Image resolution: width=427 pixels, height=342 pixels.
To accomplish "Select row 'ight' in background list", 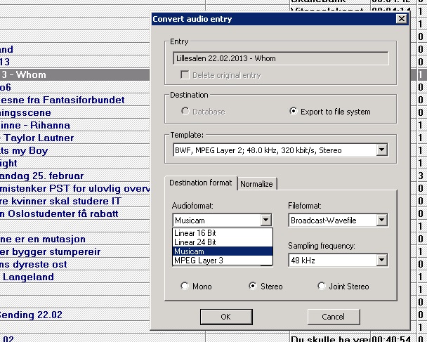I will (x=74, y=163).
